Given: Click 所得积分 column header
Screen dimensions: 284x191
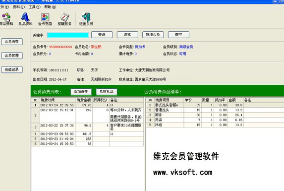Looking at the screenshot, I should click(x=101, y=100).
